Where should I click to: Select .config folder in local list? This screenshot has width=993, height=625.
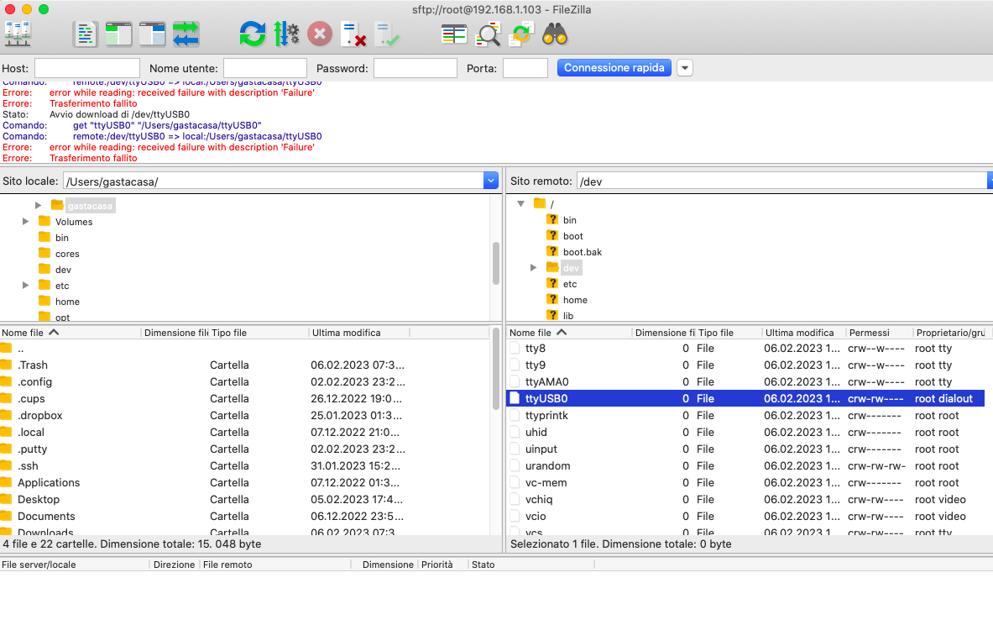[244, 381]
